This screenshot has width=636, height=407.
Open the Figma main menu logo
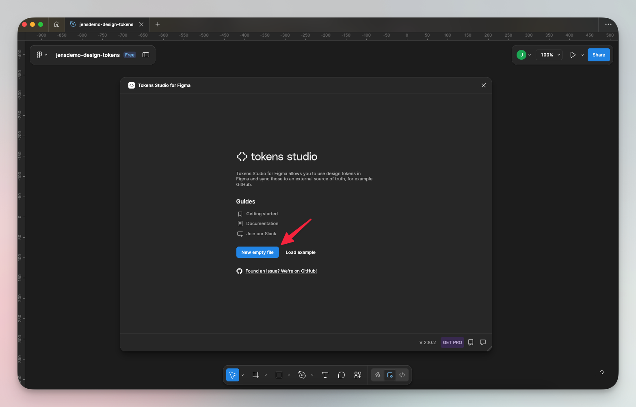[x=39, y=55]
